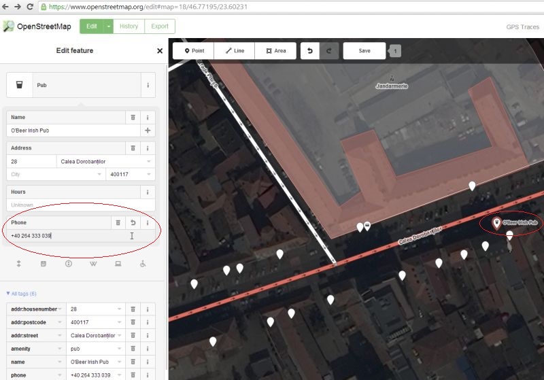Click the browser address bar
This screenshot has height=380, width=544.
coord(292,7)
